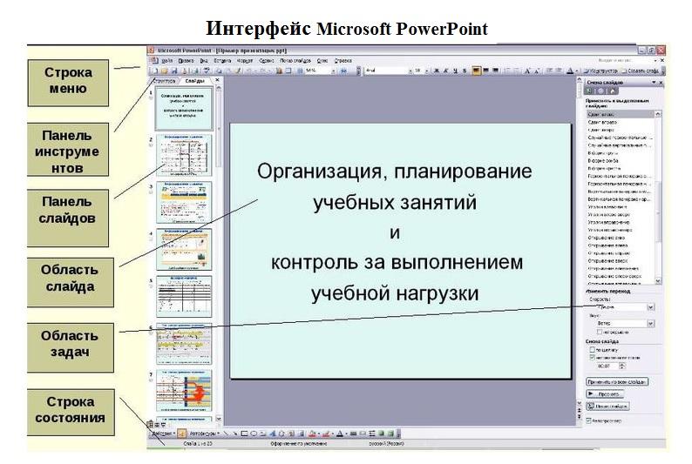
Task: Select the Oval drawing tool
Action: click(x=254, y=433)
